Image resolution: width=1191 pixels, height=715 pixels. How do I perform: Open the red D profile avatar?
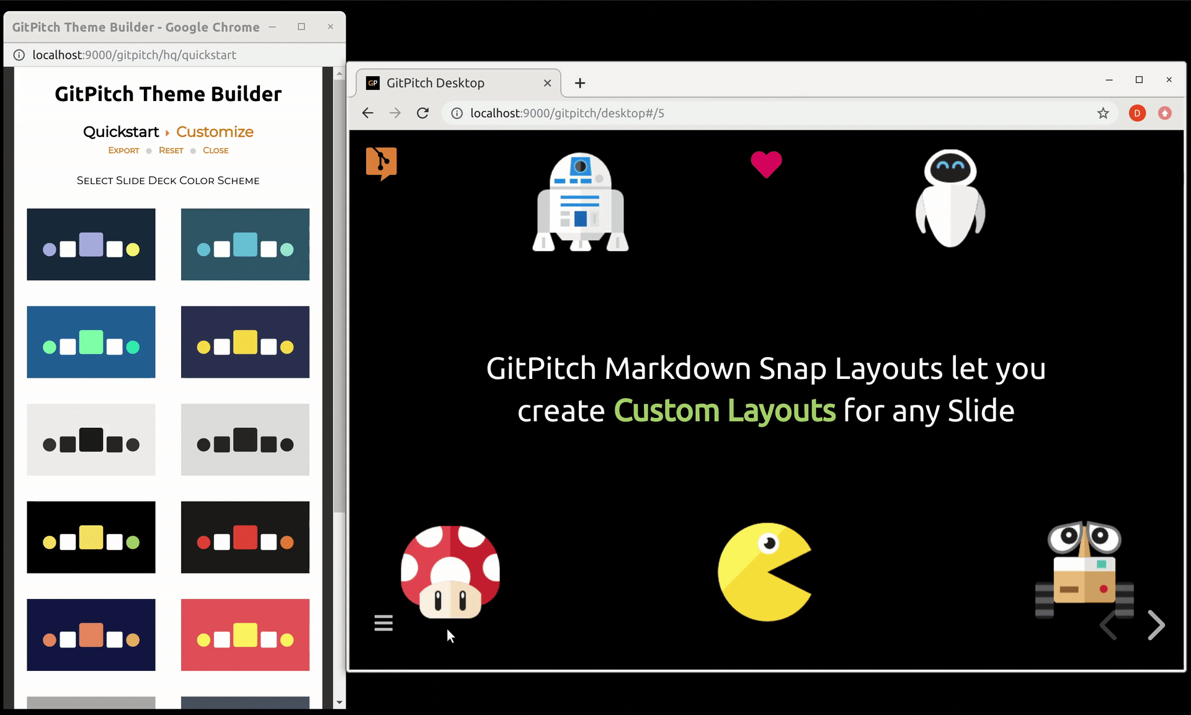[x=1137, y=113]
